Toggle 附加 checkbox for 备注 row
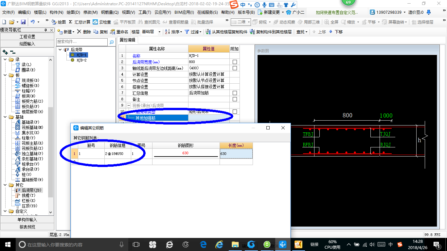 point(235,99)
